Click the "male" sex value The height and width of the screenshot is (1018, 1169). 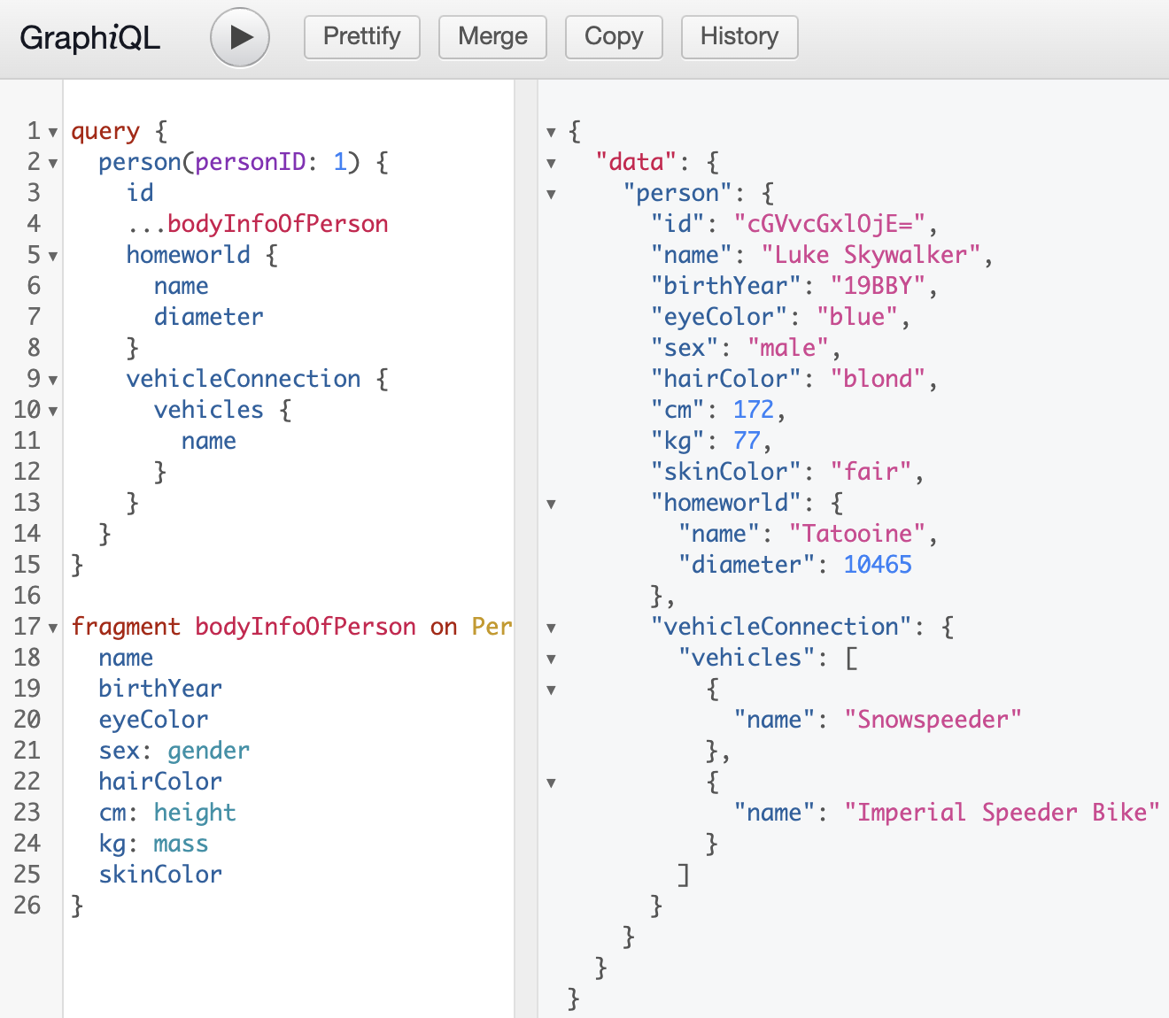[x=787, y=348]
